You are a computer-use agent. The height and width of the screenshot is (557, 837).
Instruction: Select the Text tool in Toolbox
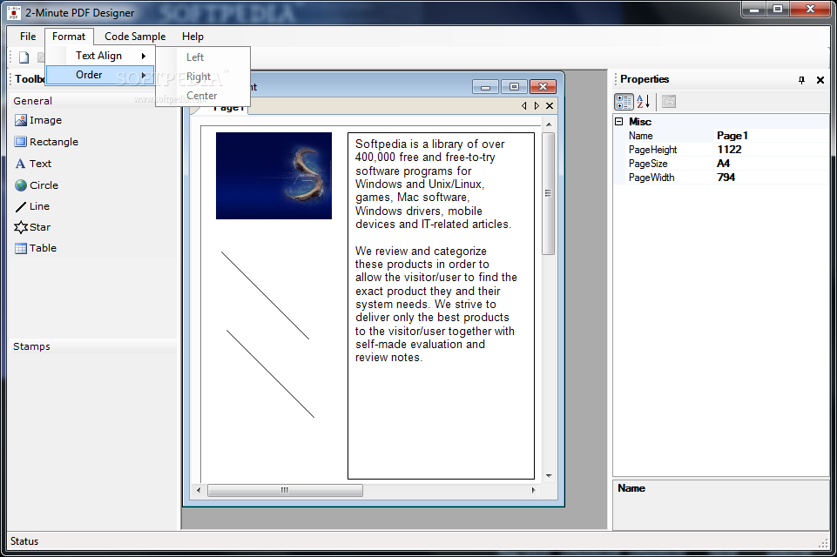point(33,164)
